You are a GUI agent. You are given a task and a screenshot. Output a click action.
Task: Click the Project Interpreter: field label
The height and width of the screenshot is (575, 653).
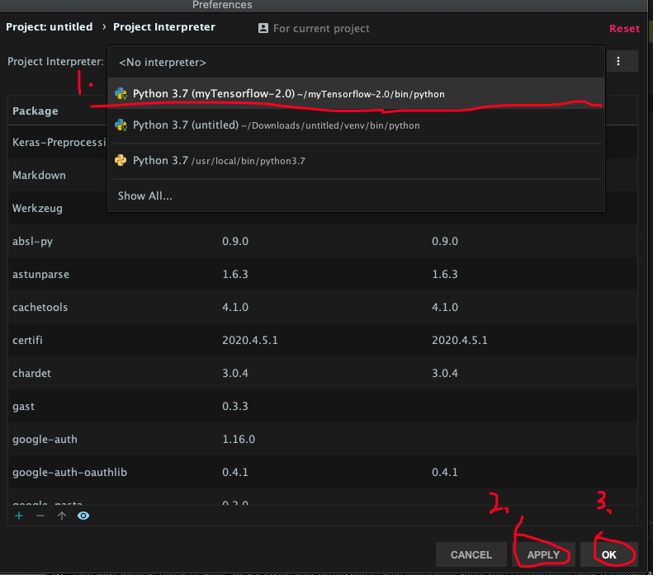(x=55, y=62)
